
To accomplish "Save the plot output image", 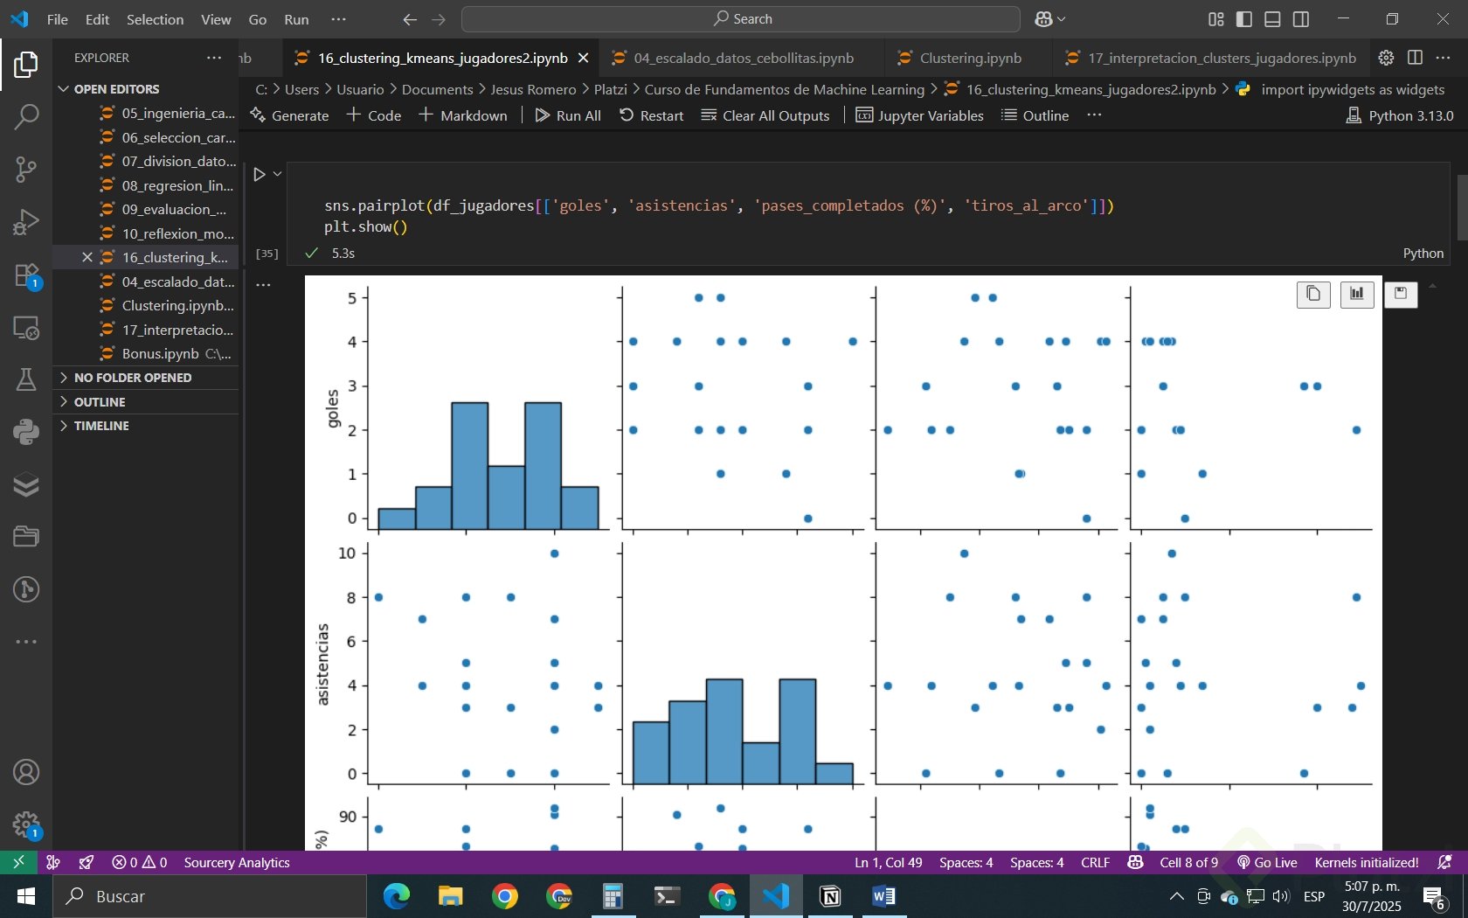I will (x=1401, y=294).
